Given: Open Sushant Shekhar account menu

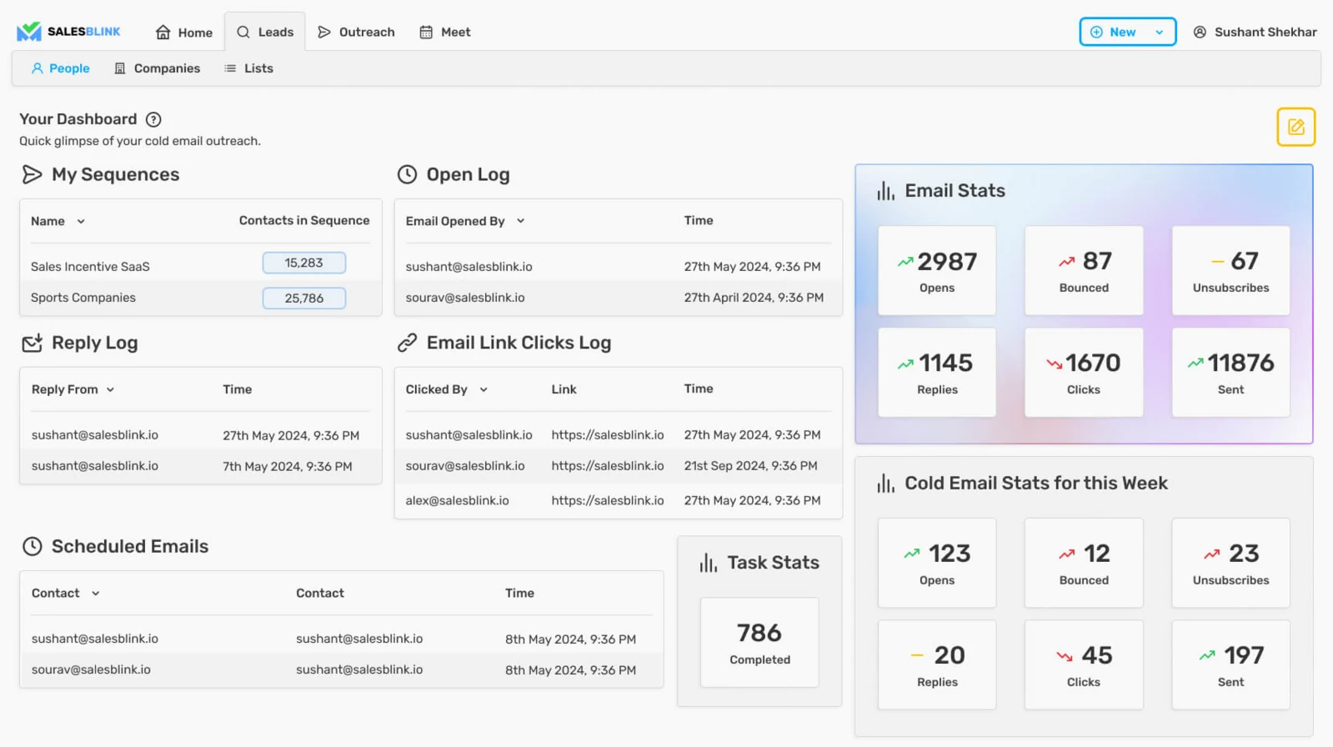Looking at the screenshot, I should tap(1255, 32).
